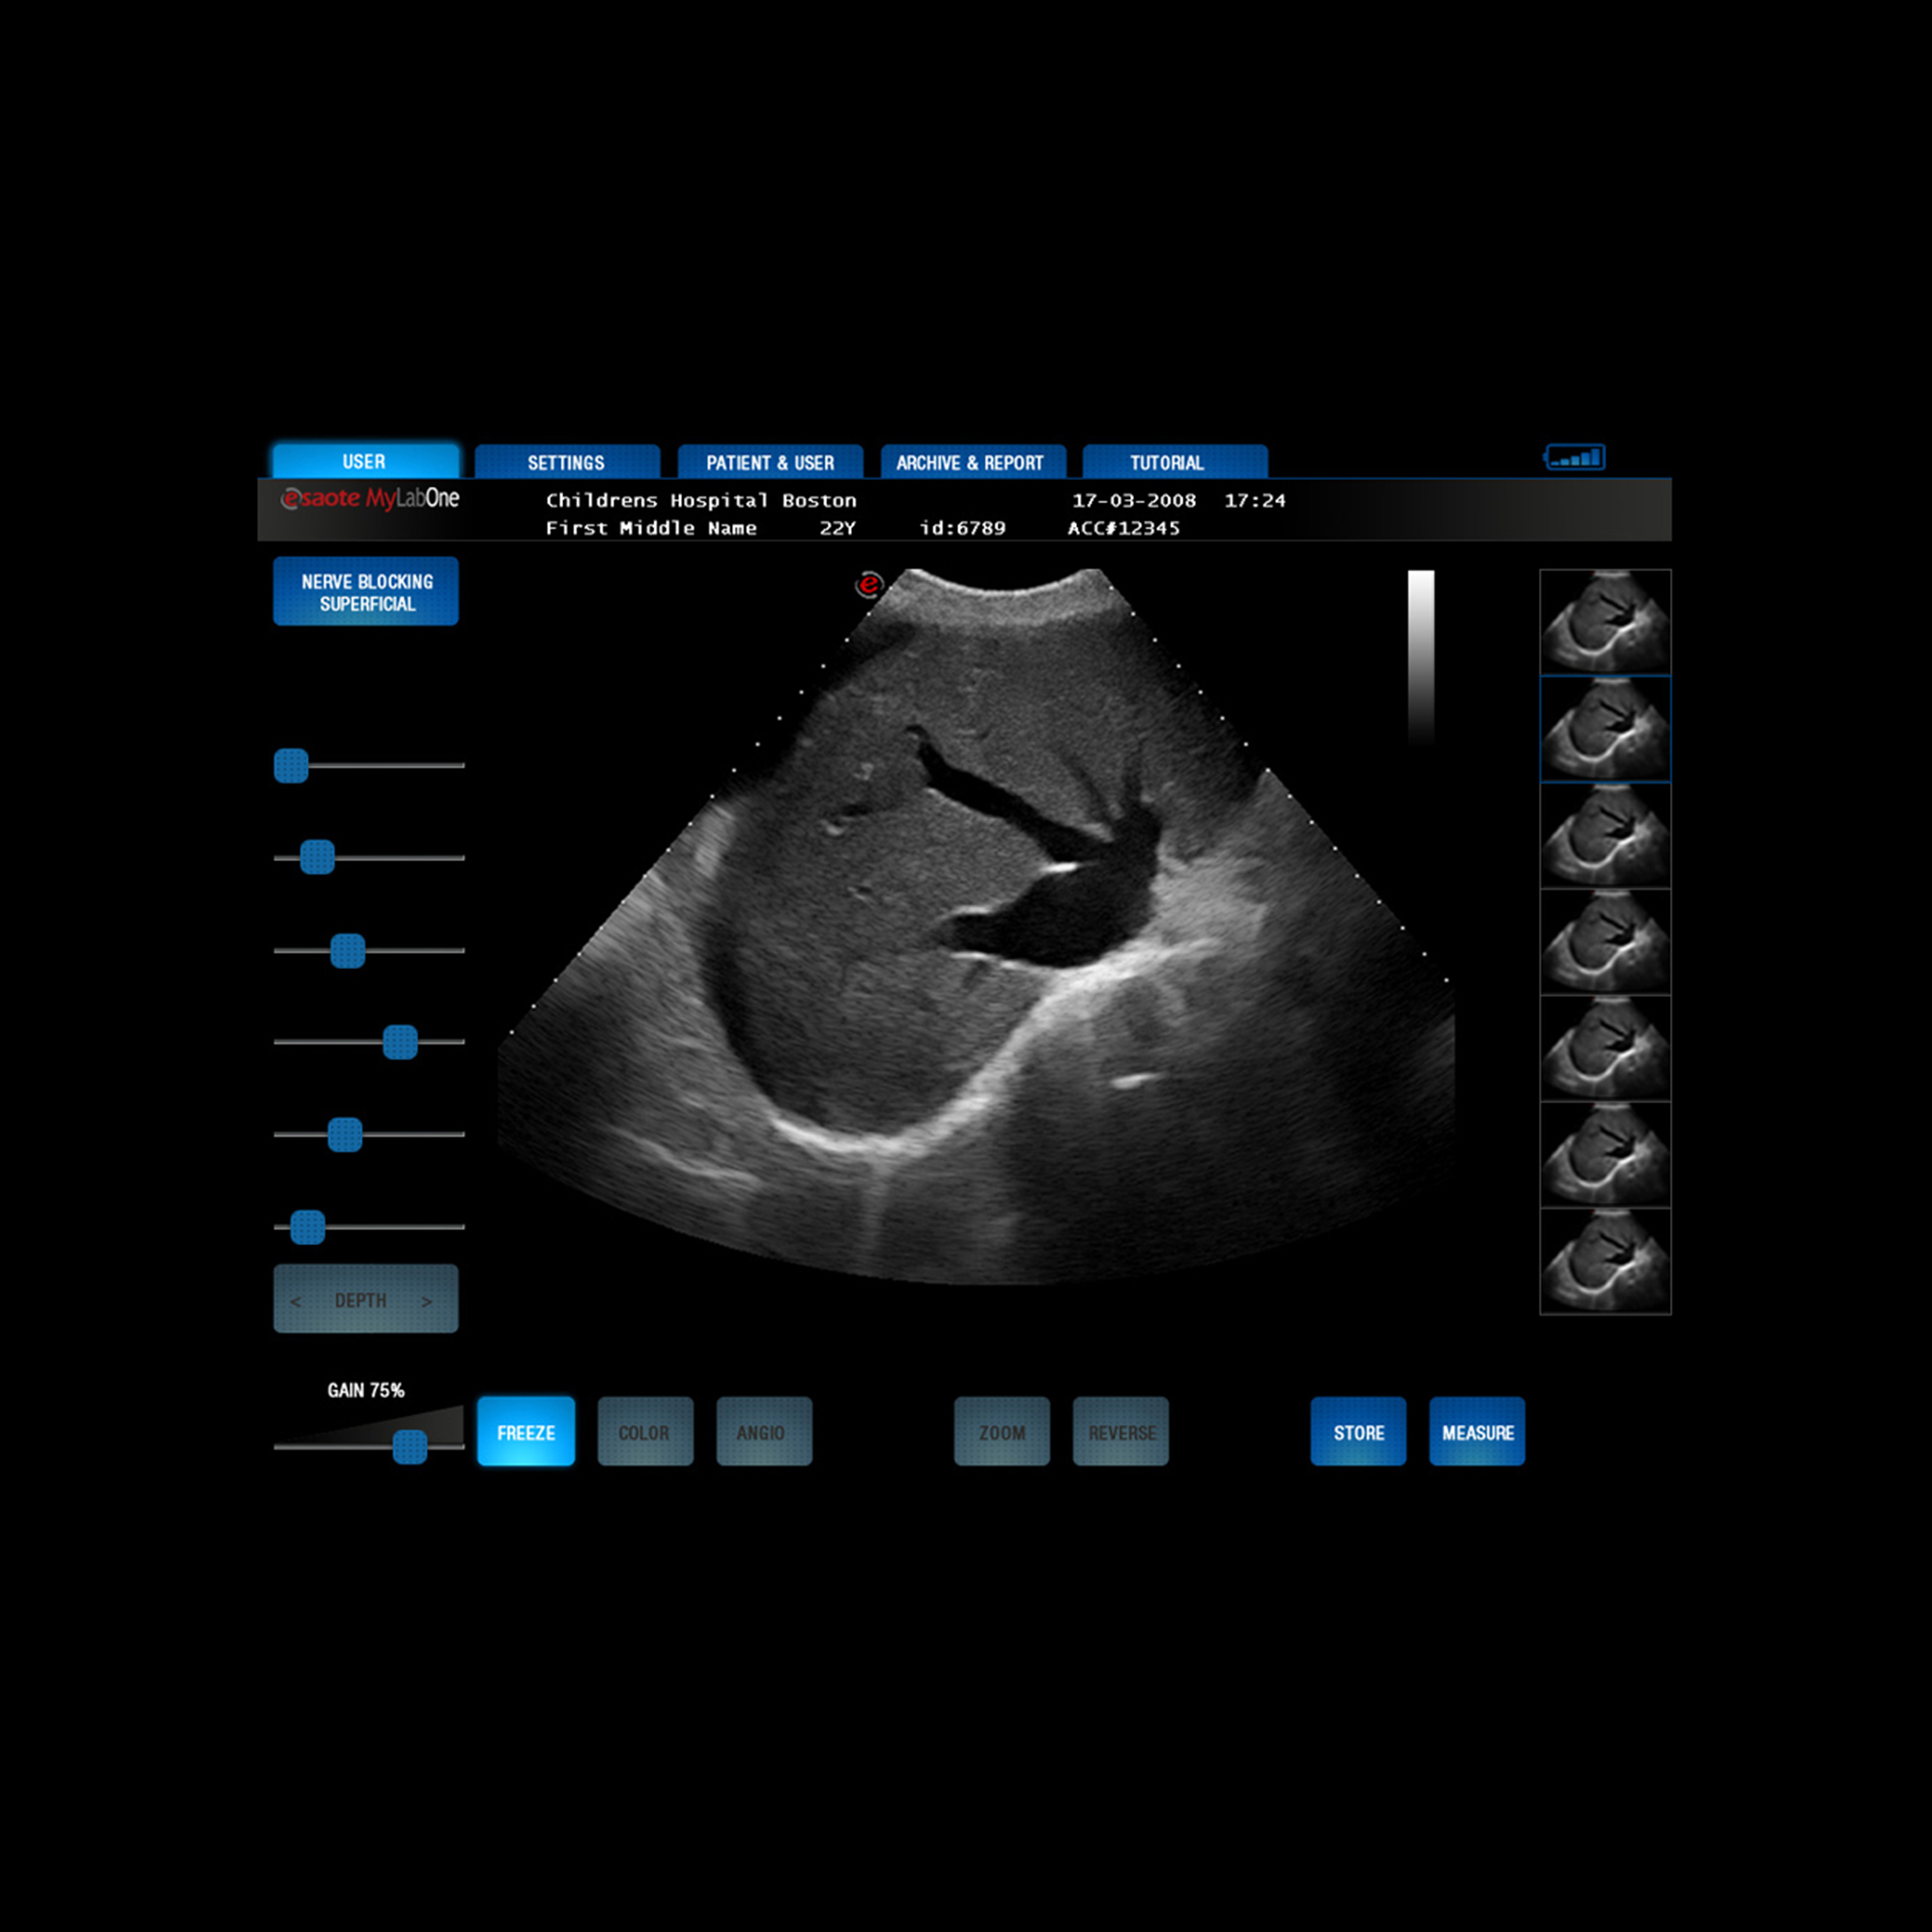Click the depth decrease left arrow

(x=296, y=1301)
